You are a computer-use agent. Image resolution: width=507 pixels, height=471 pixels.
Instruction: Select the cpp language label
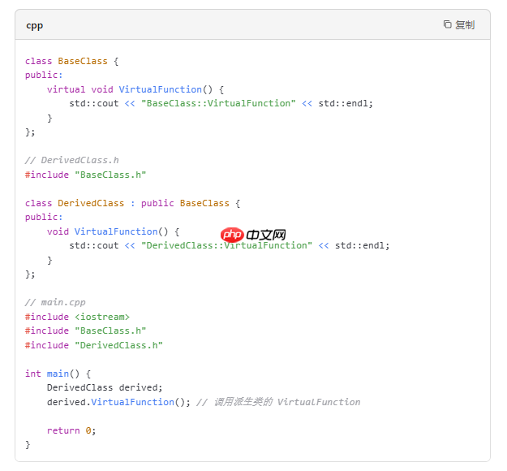(34, 25)
